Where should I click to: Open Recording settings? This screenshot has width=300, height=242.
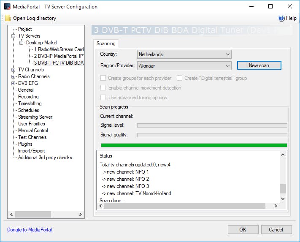tap(28, 96)
